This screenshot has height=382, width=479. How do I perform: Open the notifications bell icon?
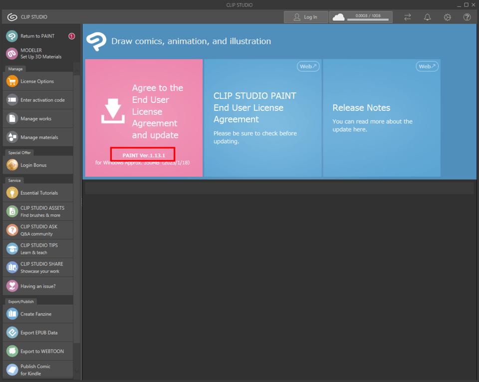(427, 17)
